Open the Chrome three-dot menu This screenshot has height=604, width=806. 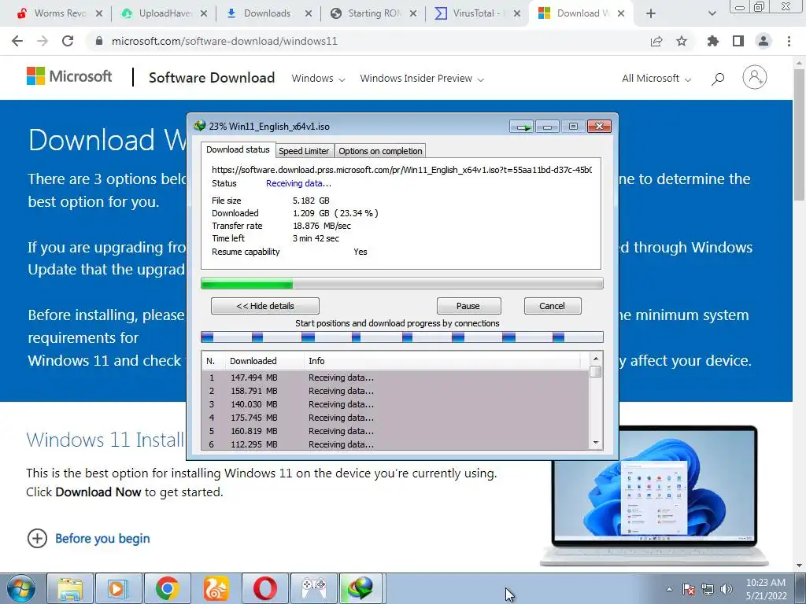coord(789,41)
